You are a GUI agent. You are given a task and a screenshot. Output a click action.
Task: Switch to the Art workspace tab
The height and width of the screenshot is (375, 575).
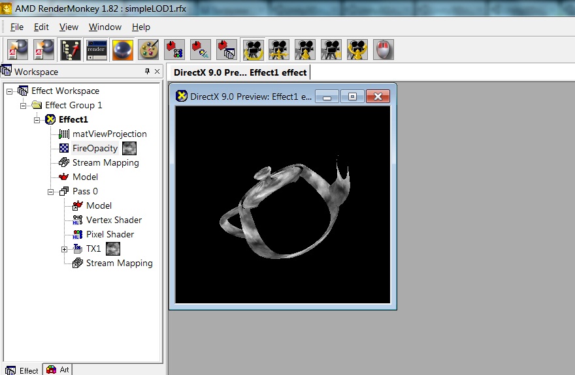pyautogui.click(x=58, y=370)
